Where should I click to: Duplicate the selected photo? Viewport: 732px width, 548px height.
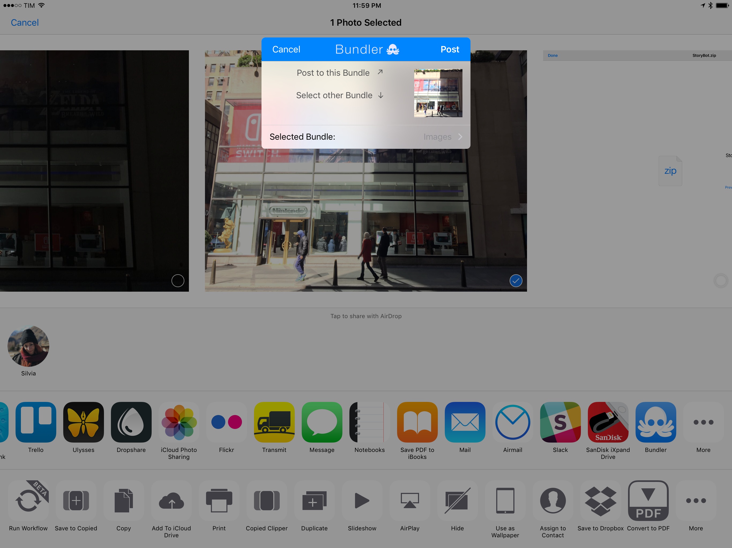click(x=314, y=500)
